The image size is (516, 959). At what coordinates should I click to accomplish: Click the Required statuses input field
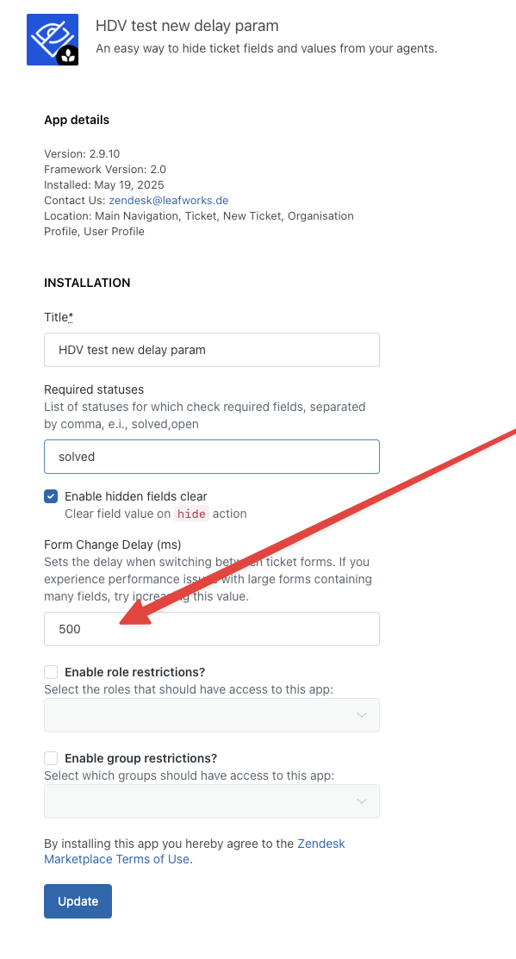212,457
